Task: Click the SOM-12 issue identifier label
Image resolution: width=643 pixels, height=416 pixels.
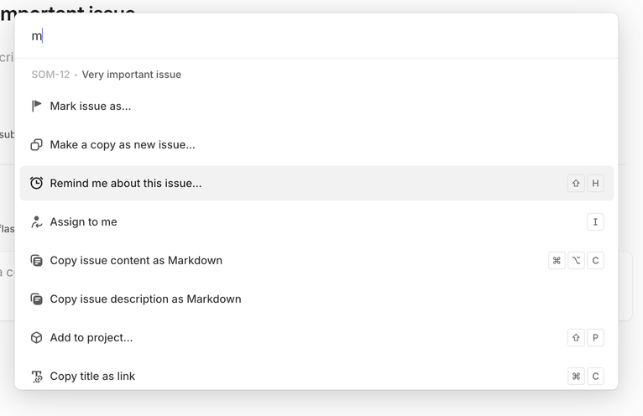Action: click(50, 75)
